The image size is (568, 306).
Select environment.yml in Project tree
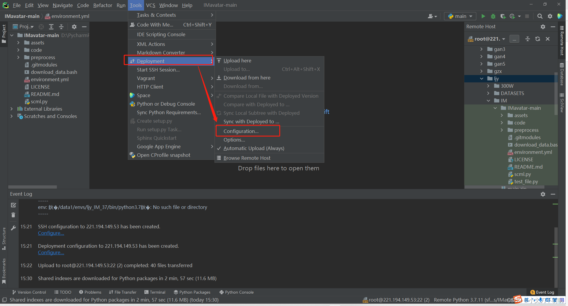[x=49, y=79]
